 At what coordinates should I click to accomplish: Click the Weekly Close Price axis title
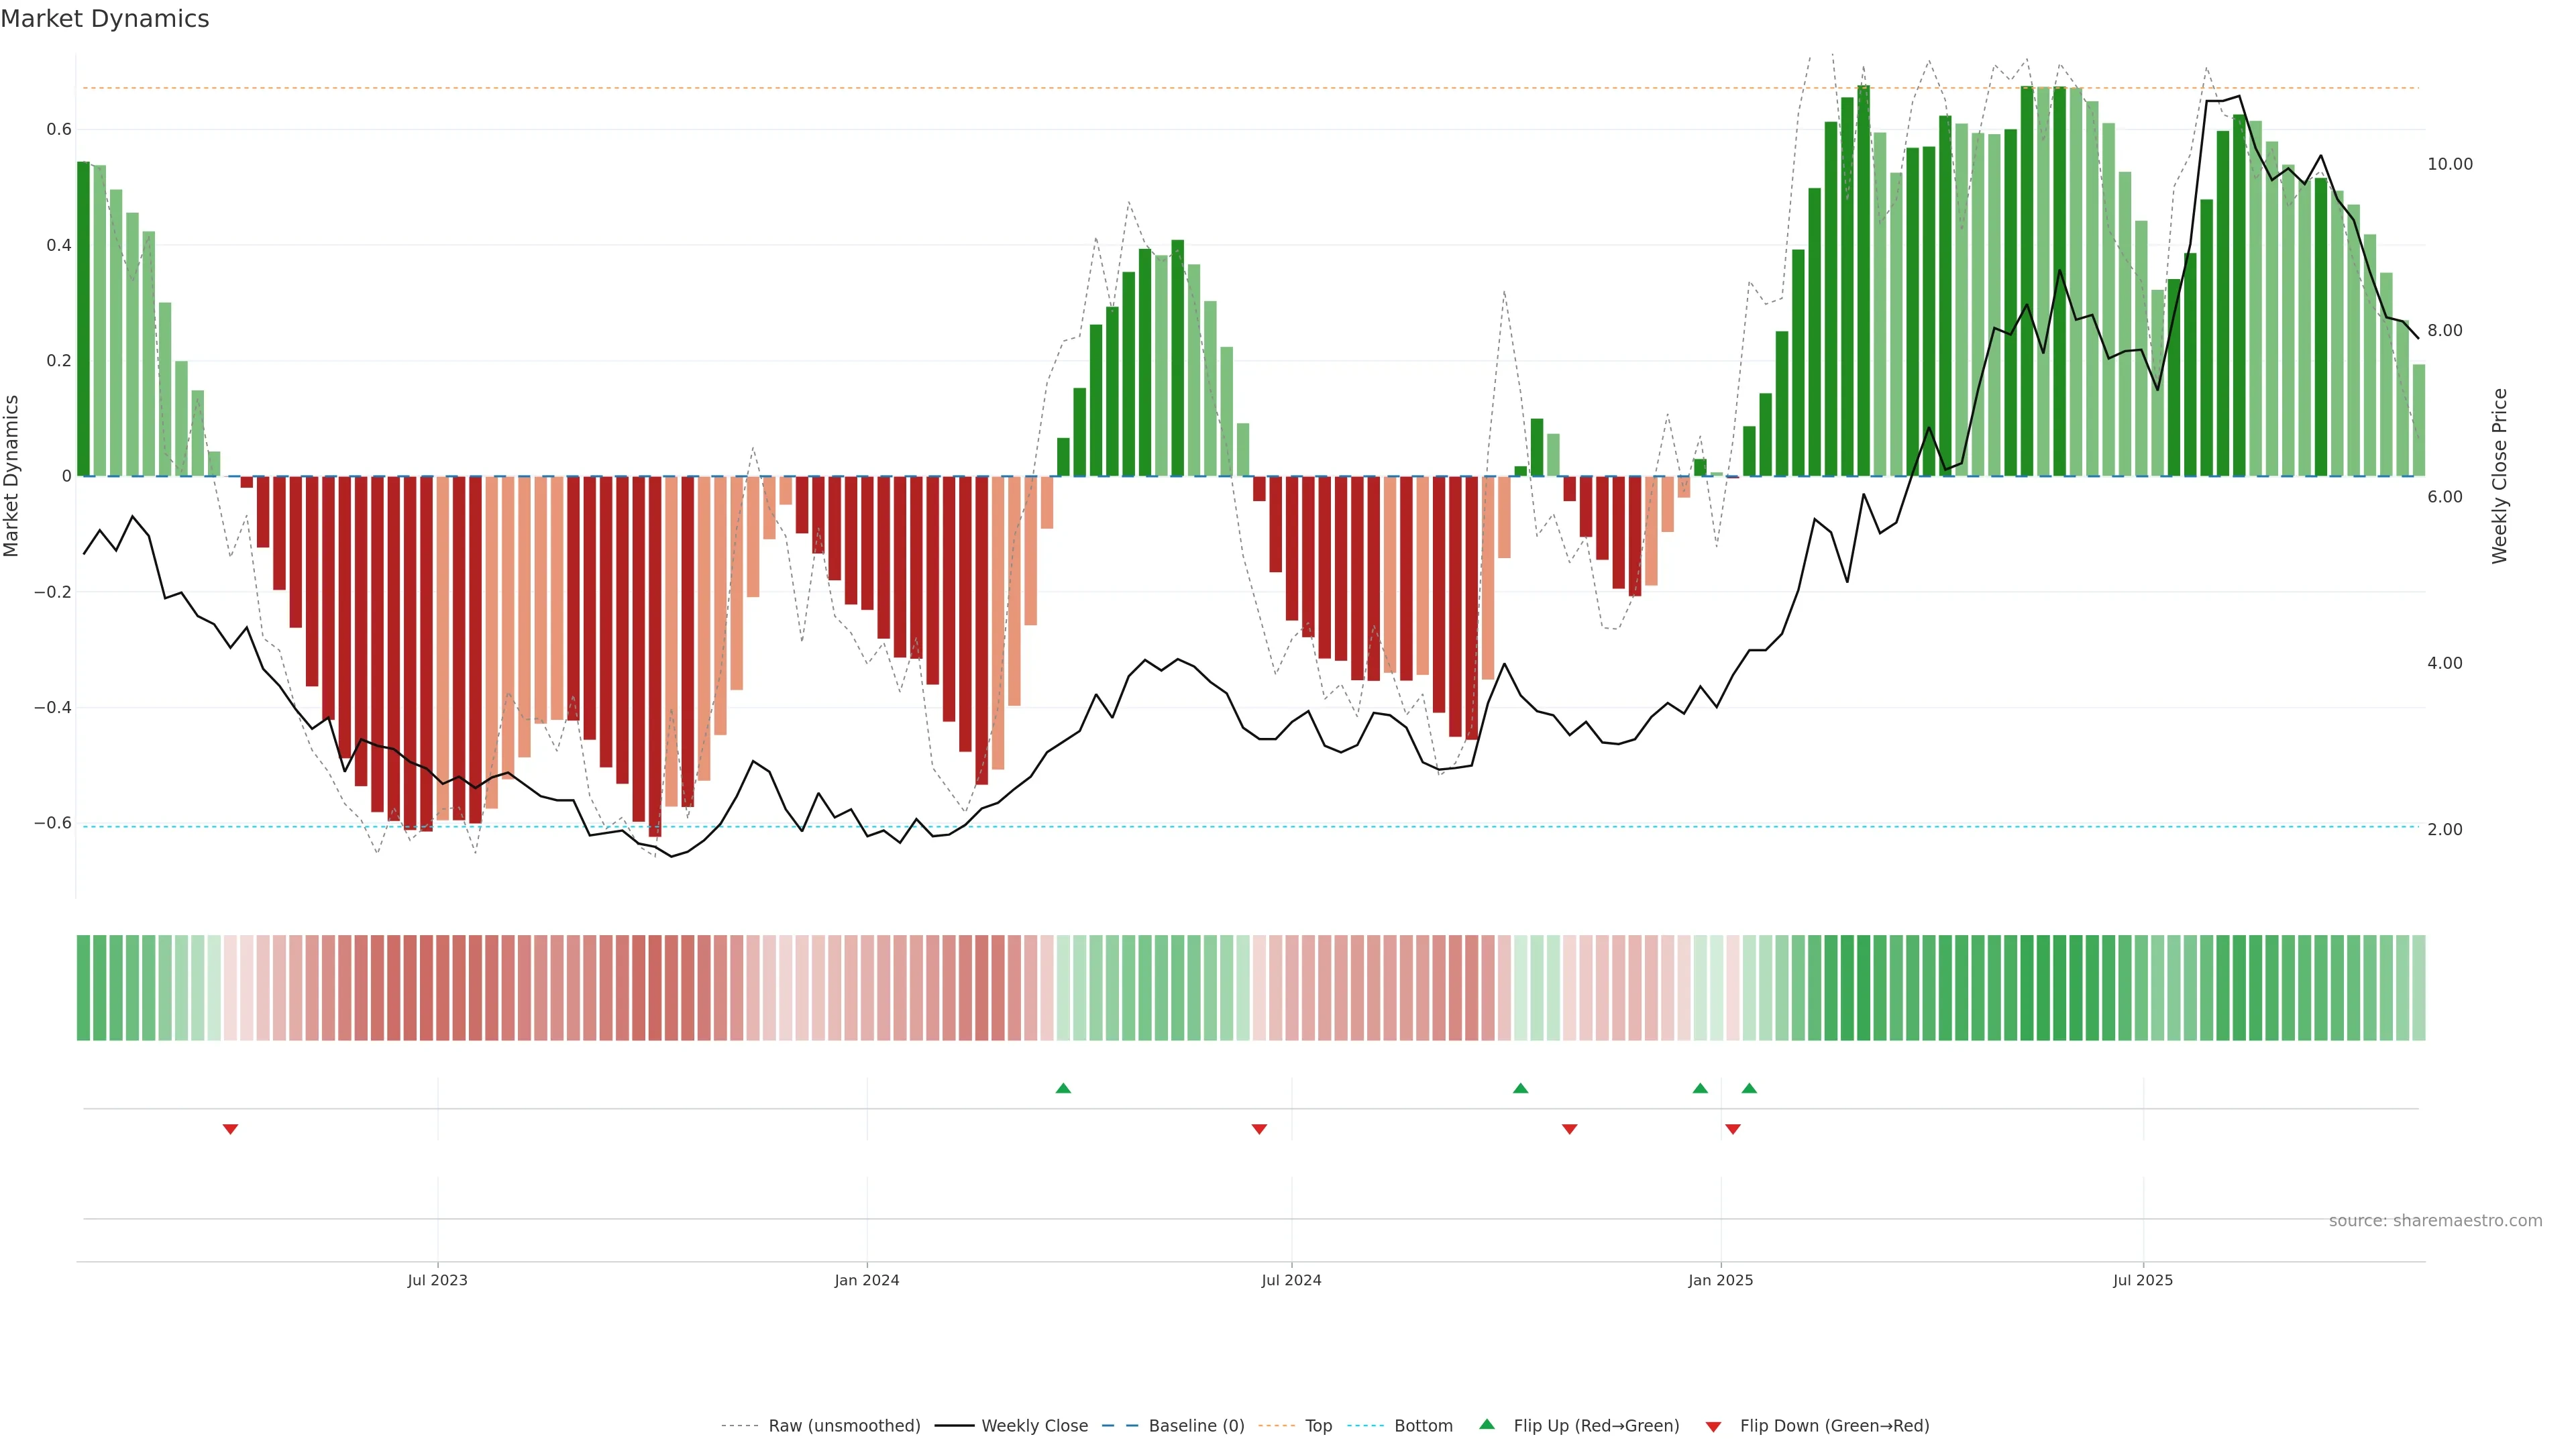pyautogui.click(x=2499, y=476)
